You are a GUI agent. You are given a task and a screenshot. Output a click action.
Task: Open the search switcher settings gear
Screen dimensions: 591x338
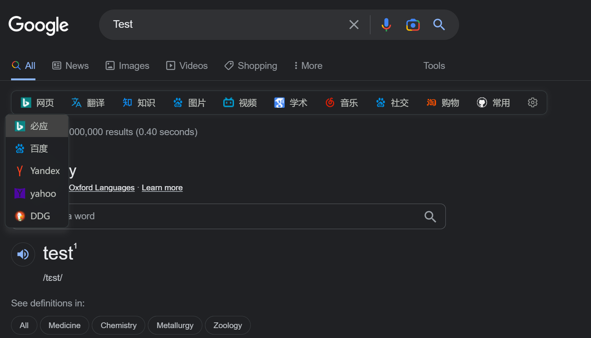coord(532,102)
